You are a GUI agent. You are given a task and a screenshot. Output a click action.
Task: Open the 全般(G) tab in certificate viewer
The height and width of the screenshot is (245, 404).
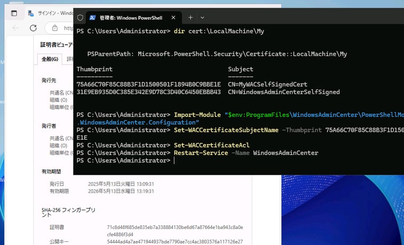coord(50,59)
